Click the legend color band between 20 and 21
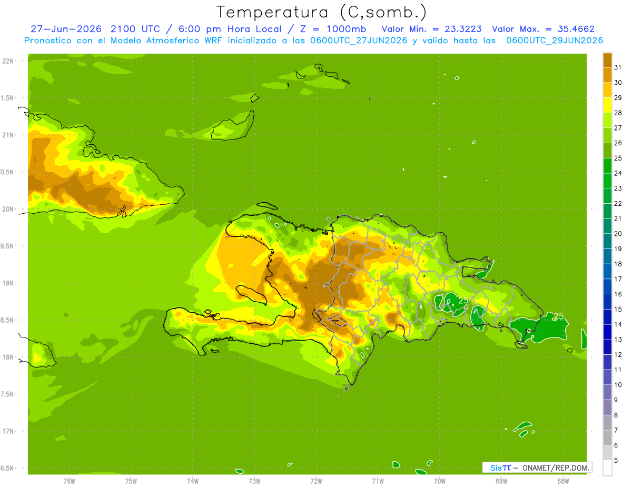 pos(607,226)
